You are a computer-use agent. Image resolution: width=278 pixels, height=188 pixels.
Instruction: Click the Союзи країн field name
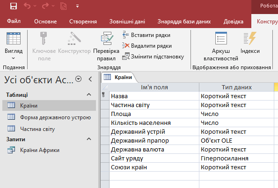point(154,167)
